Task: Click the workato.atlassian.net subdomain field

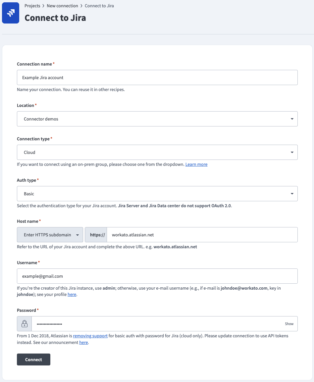Action: 202,234
